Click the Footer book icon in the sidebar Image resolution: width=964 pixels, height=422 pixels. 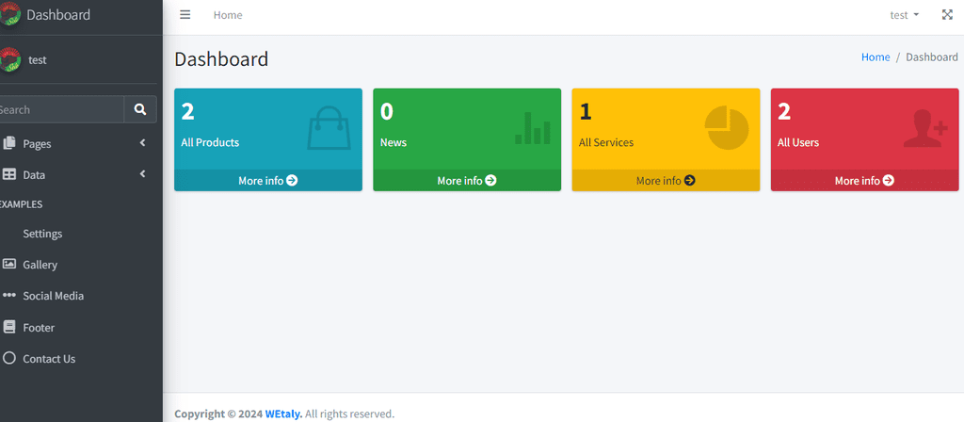[x=9, y=327]
